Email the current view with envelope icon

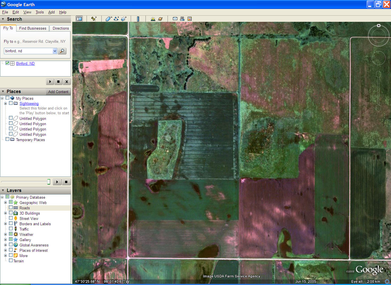click(x=175, y=19)
